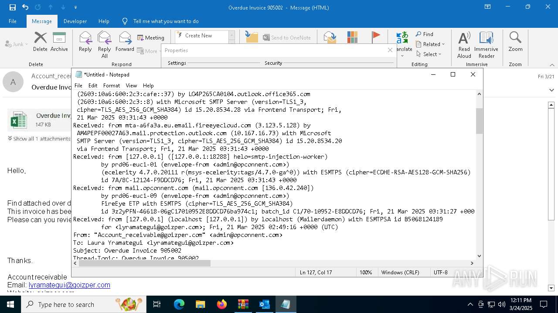
Task: Click the Windows Start button
Action: pos(10,304)
